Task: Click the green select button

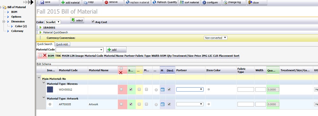Action: [77, 20]
